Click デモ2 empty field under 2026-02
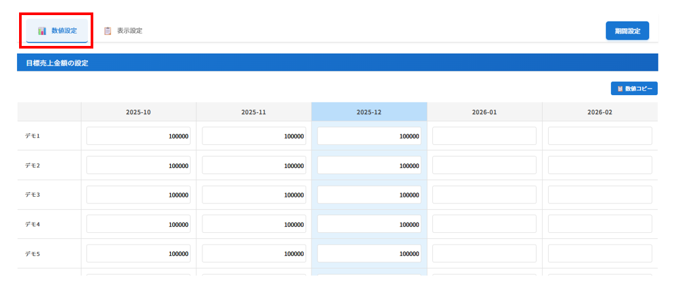The image size is (684, 288). click(599, 165)
